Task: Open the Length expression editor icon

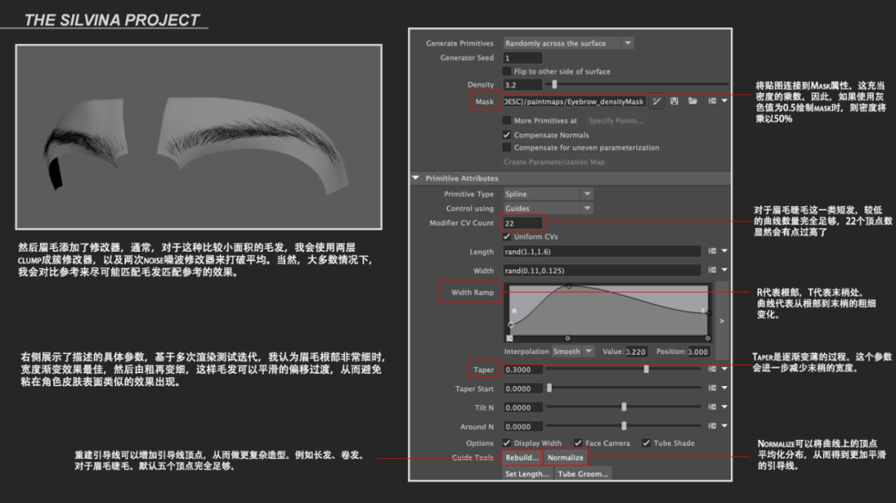Action: [712, 251]
